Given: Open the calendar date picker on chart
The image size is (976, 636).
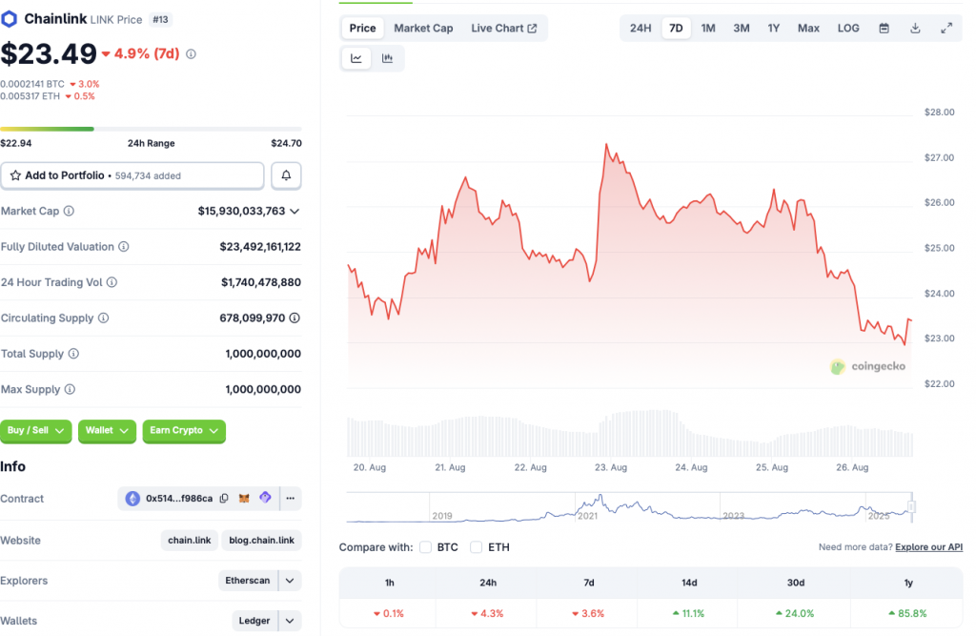Looking at the screenshot, I should click(x=884, y=28).
